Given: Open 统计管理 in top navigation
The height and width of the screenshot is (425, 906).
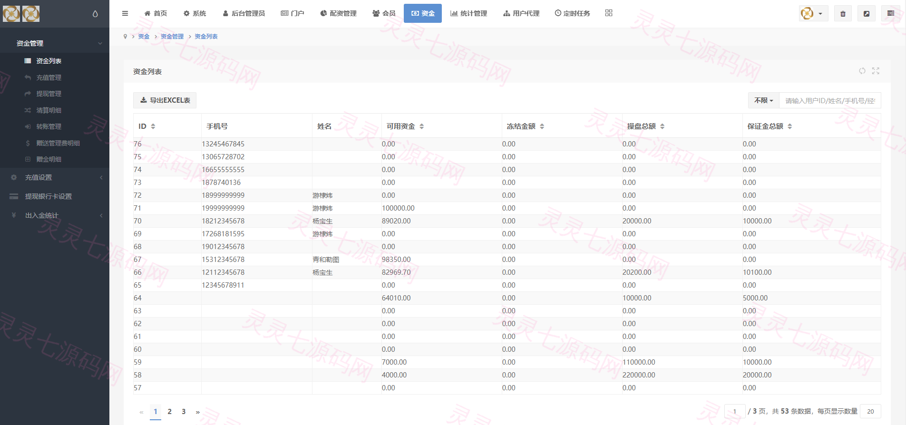Looking at the screenshot, I should point(469,13).
